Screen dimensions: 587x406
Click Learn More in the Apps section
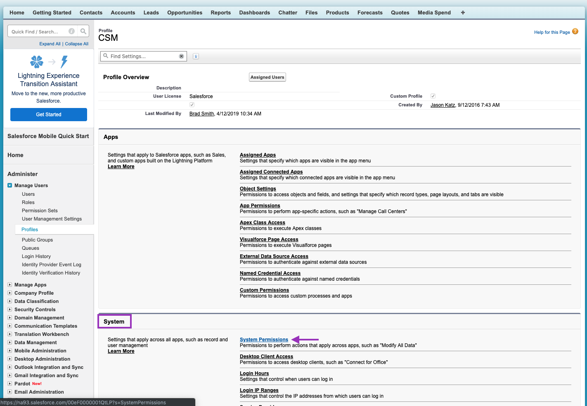tap(121, 167)
